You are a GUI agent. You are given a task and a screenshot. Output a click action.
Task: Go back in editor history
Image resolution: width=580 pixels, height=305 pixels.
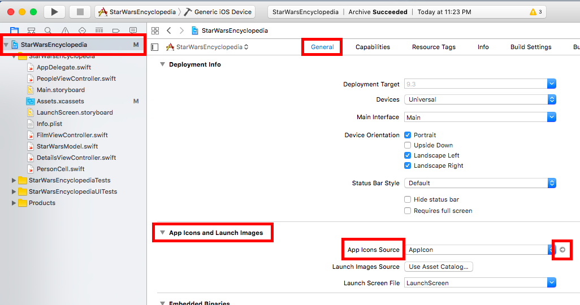[x=169, y=30]
